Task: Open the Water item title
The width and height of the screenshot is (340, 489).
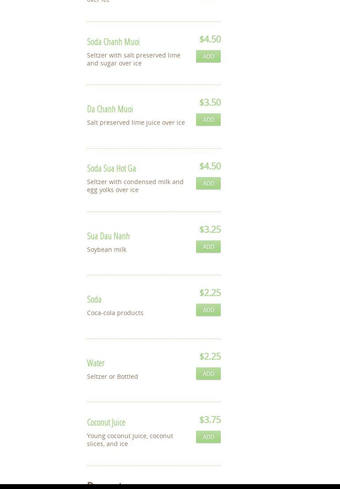Action: [95, 363]
